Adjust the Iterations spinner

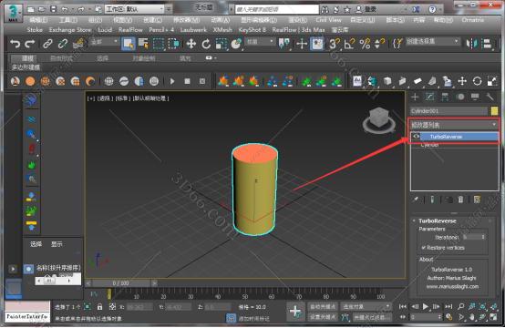483,237
